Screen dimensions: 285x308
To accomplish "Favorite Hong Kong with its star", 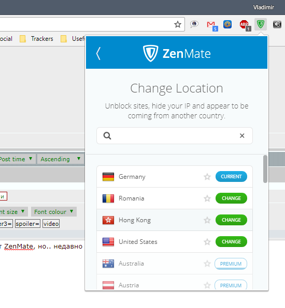I will click(x=207, y=220).
